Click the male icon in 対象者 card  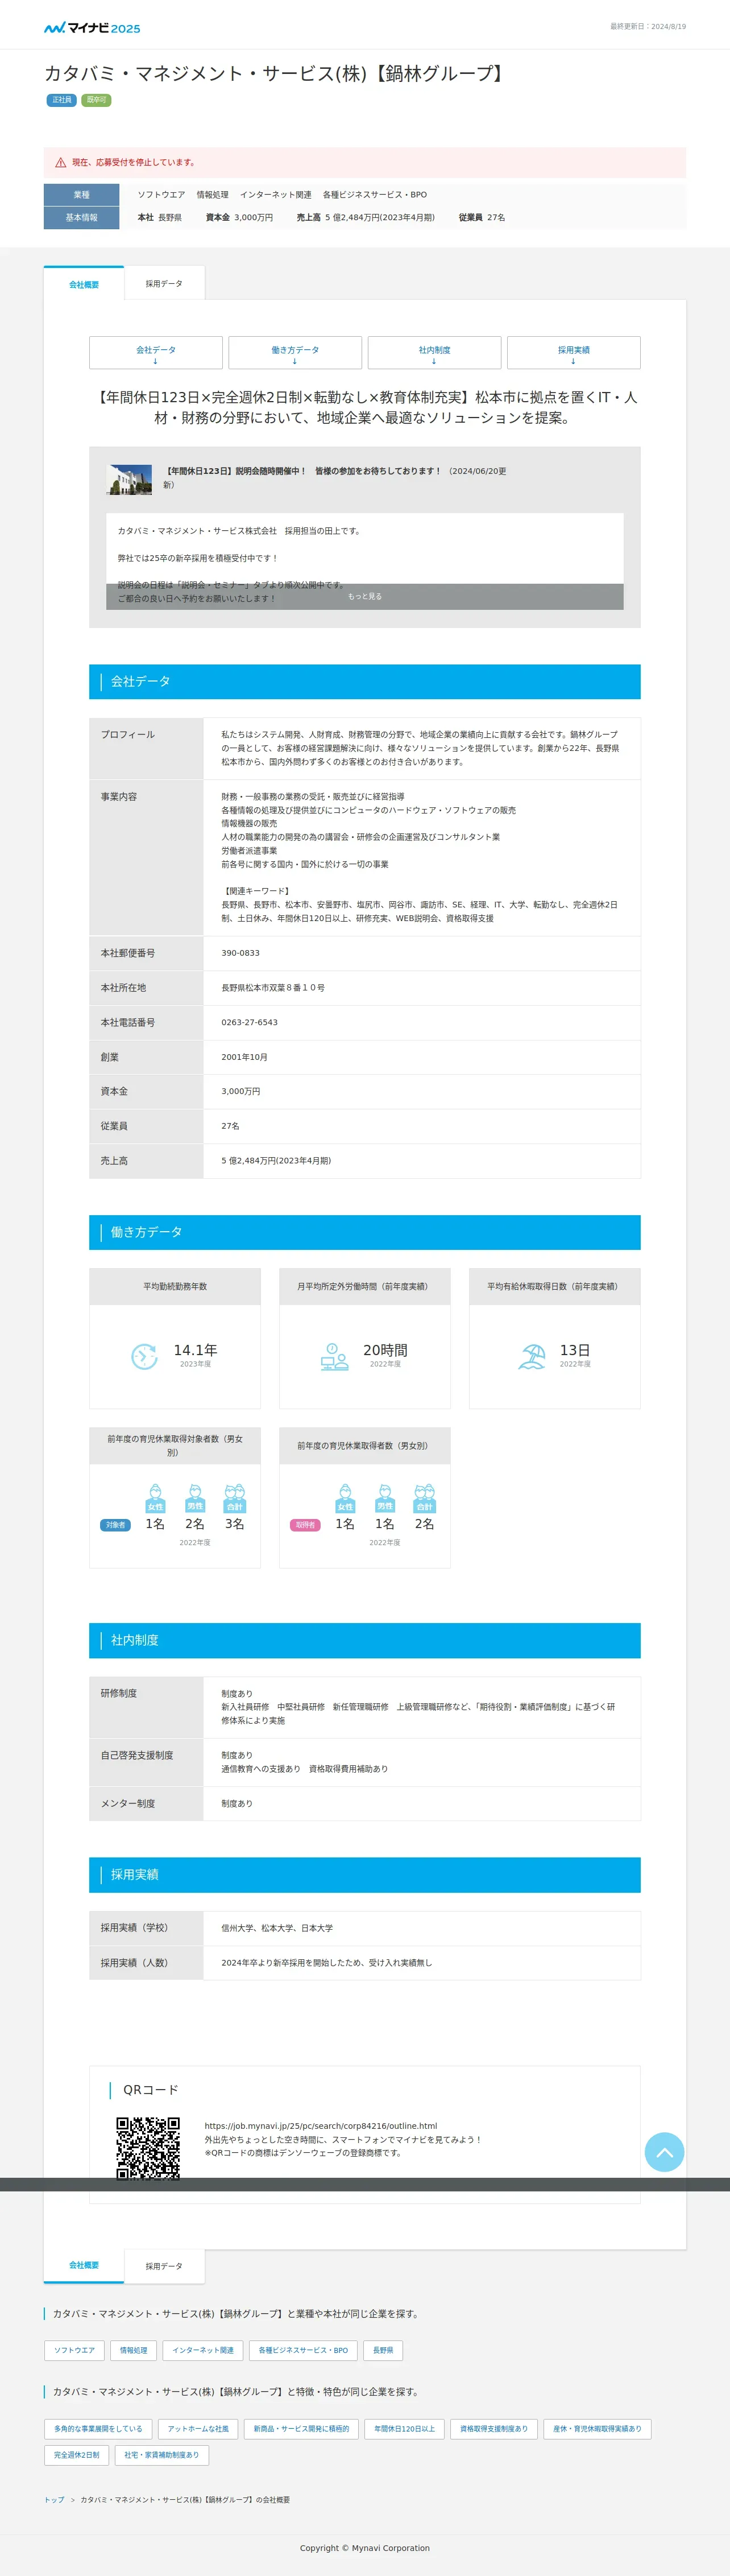[x=195, y=1498]
